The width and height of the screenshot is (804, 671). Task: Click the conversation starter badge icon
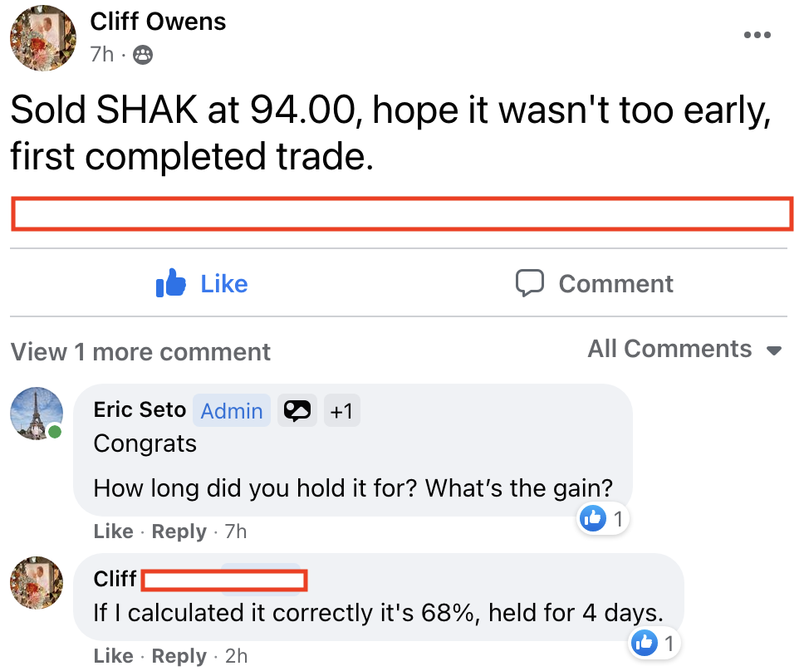coord(297,410)
